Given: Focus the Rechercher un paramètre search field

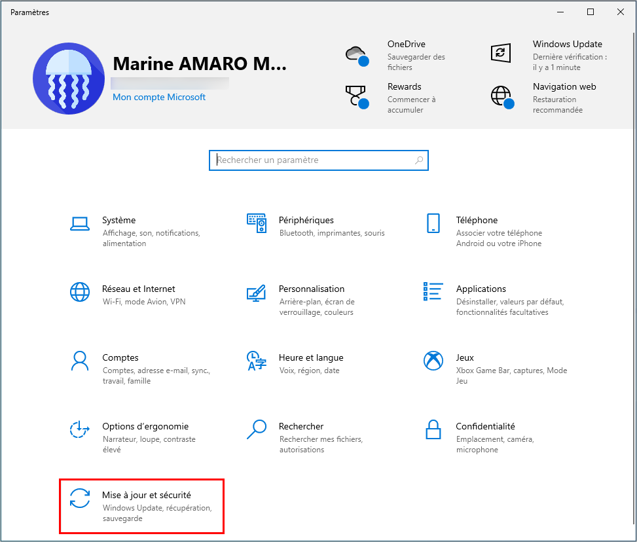Looking at the screenshot, I should click(x=318, y=160).
